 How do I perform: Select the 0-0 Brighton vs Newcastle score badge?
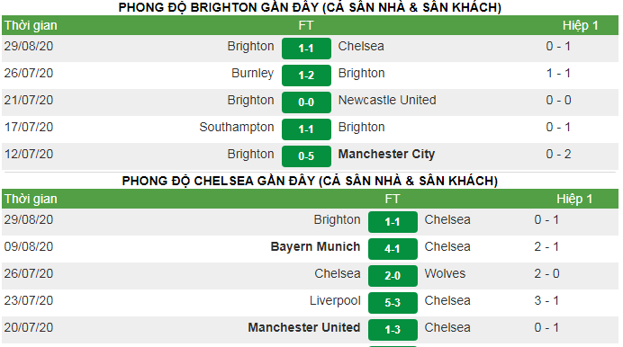(x=306, y=102)
